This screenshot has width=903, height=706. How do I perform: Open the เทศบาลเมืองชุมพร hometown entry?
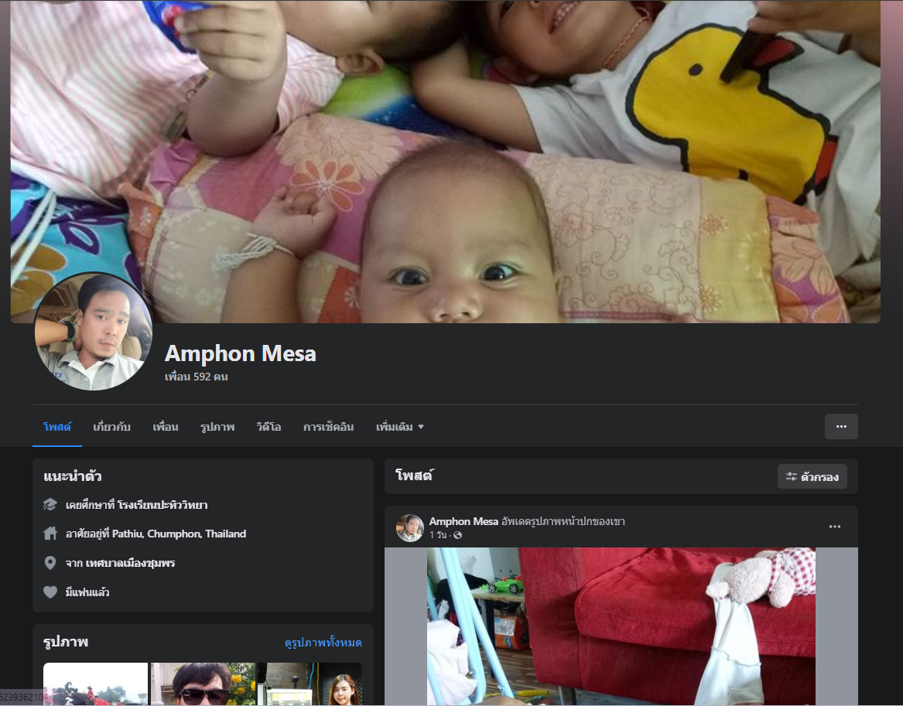130,563
